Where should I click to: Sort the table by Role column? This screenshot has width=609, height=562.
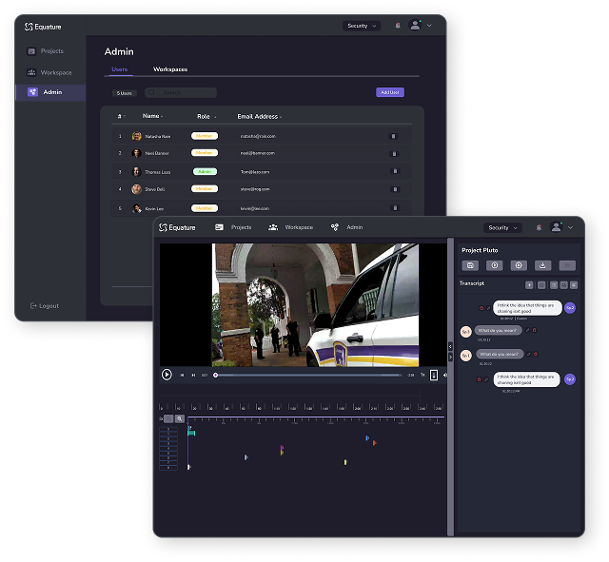(x=206, y=116)
